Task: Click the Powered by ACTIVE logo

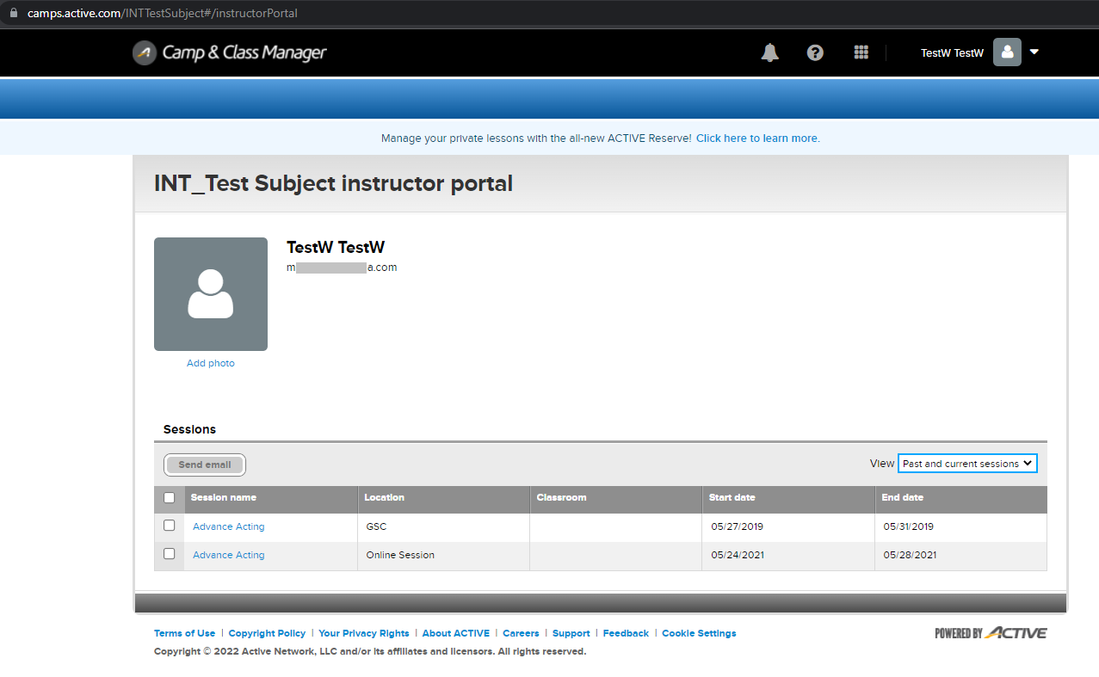Action: click(x=991, y=633)
